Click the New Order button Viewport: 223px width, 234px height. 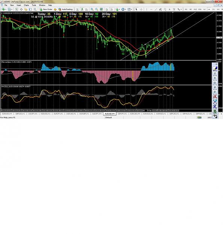click(46, 9)
